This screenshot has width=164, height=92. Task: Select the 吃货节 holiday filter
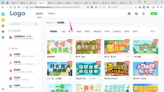point(135,31)
